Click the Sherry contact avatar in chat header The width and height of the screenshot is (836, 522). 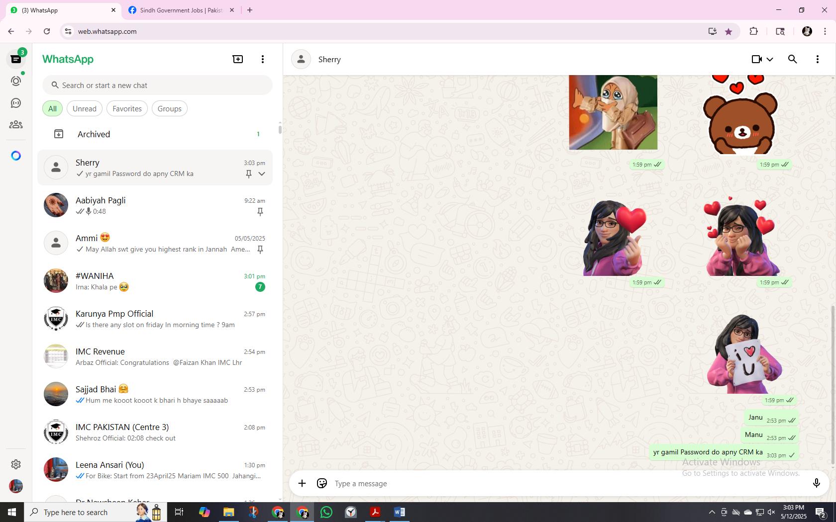click(x=301, y=59)
